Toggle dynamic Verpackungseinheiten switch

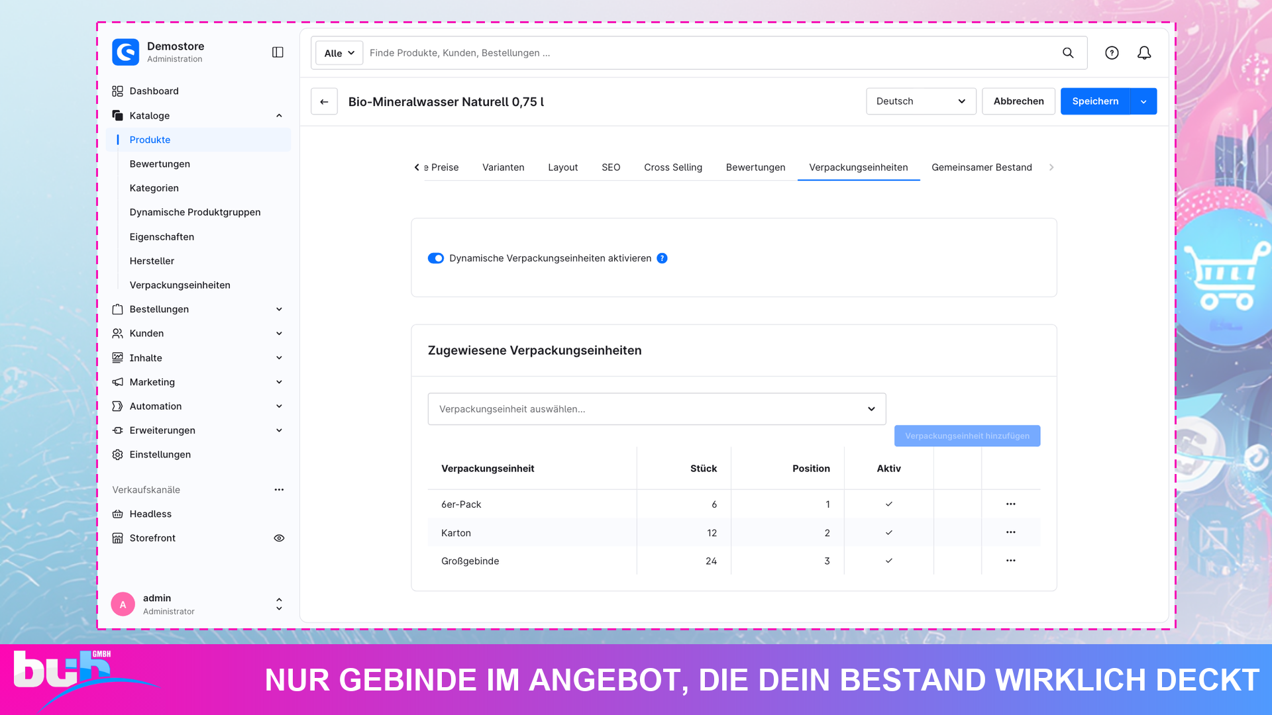tap(435, 258)
